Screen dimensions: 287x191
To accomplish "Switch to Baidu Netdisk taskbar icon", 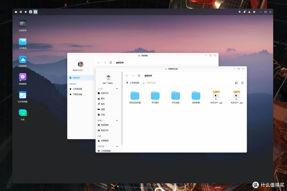I will click(31, 12).
